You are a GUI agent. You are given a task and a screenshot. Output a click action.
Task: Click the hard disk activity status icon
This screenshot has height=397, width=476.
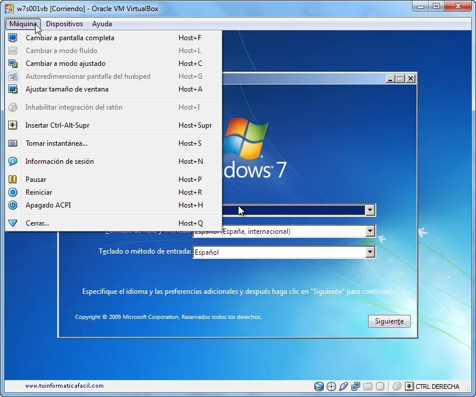318,387
